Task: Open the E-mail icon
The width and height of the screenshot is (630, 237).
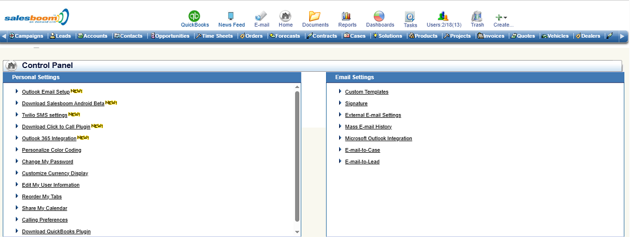Action: [x=261, y=16]
